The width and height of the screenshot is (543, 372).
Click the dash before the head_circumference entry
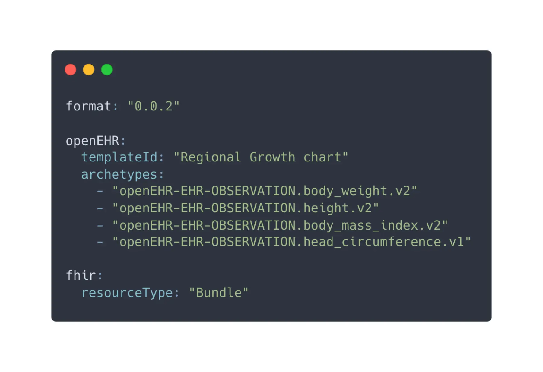pyautogui.click(x=100, y=242)
